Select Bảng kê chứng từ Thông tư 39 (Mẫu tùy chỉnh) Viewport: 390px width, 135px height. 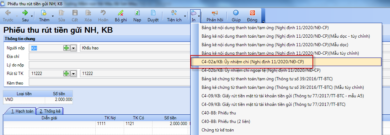[x=286, y=87]
